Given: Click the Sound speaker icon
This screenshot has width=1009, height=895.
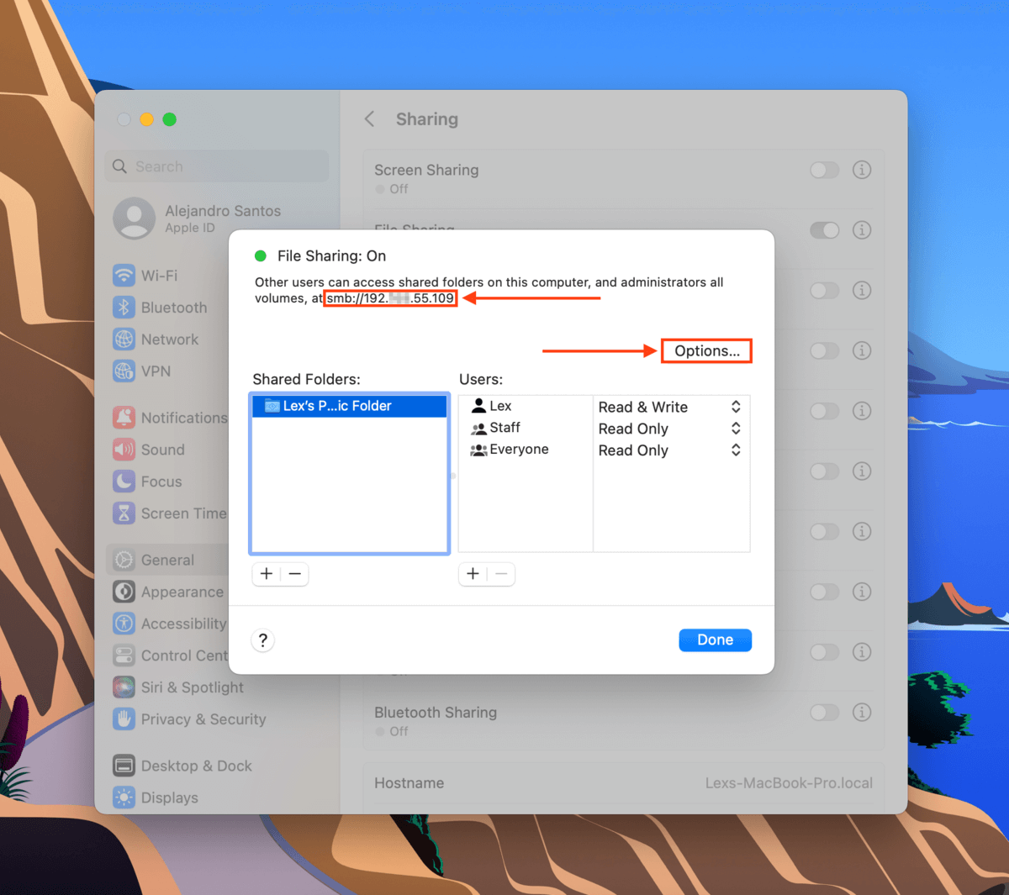Looking at the screenshot, I should click(124, 450).
